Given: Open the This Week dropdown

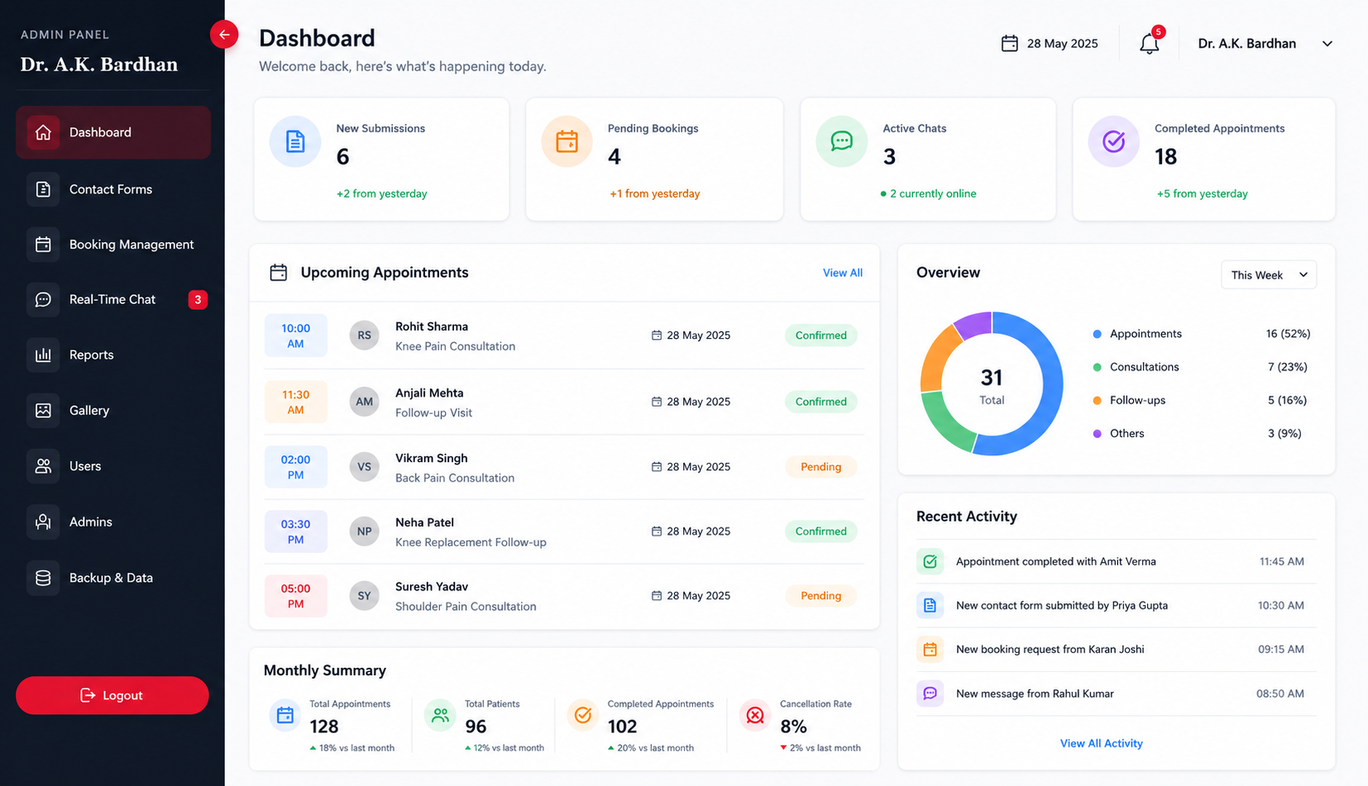Looking at the screenshot, I should [x=1269, y=275].
